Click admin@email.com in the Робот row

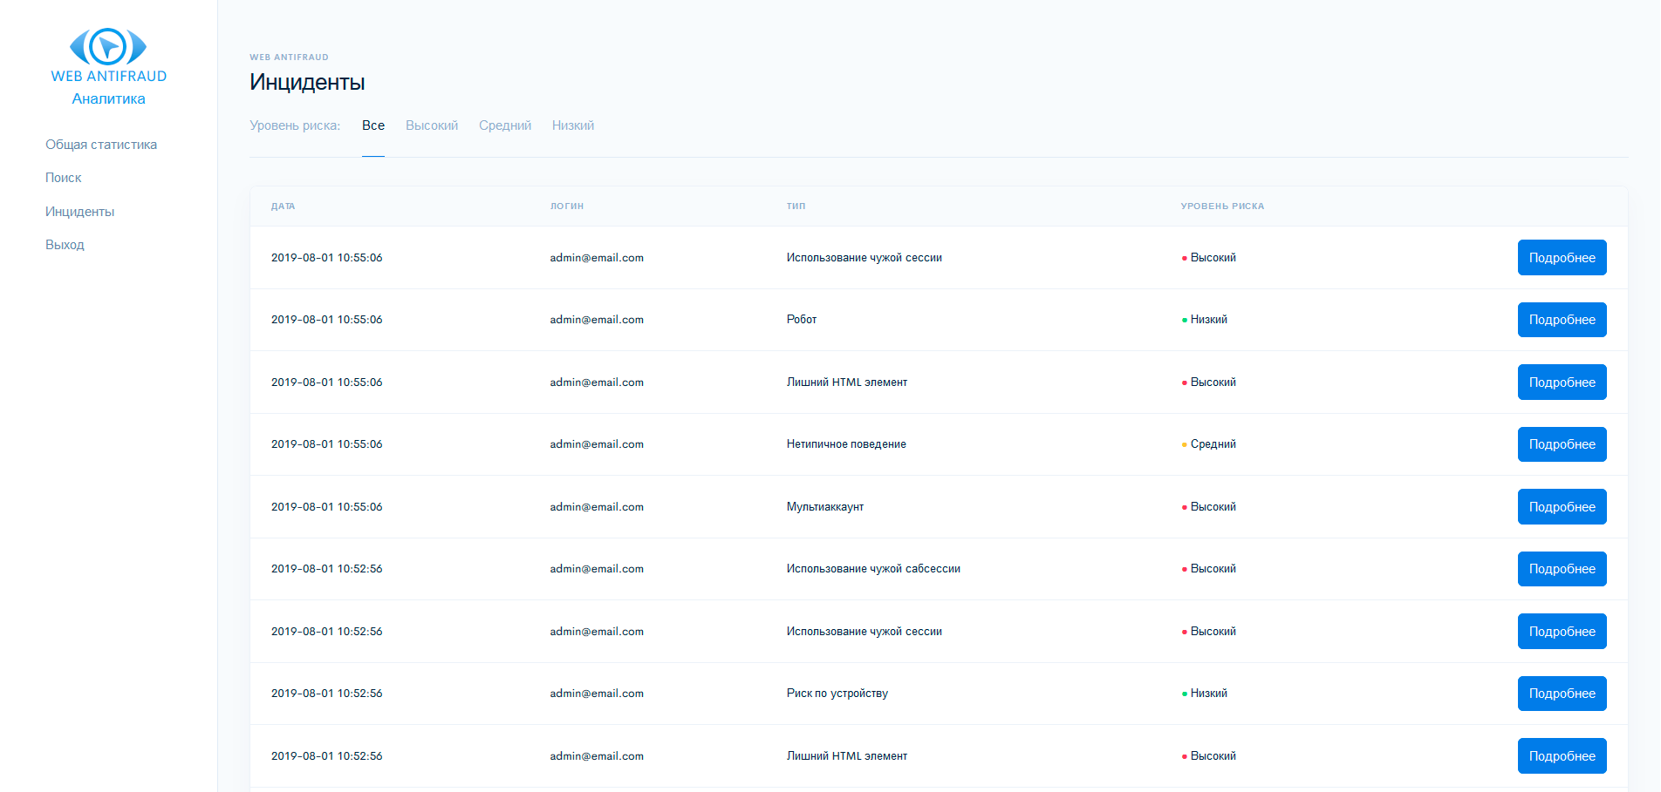pyautogui.click(x=597, y=320)
